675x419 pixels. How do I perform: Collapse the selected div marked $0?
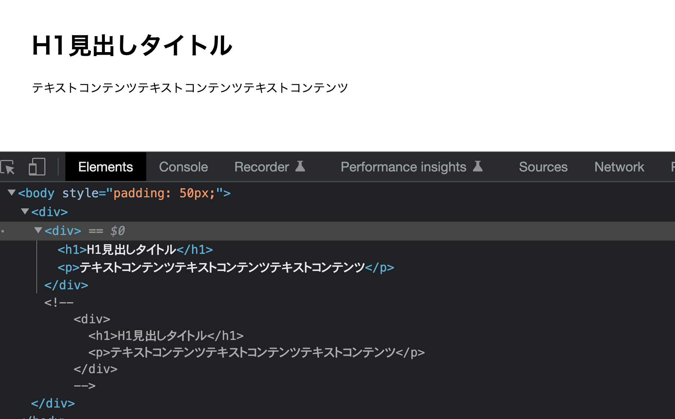(x=38, y=230)
